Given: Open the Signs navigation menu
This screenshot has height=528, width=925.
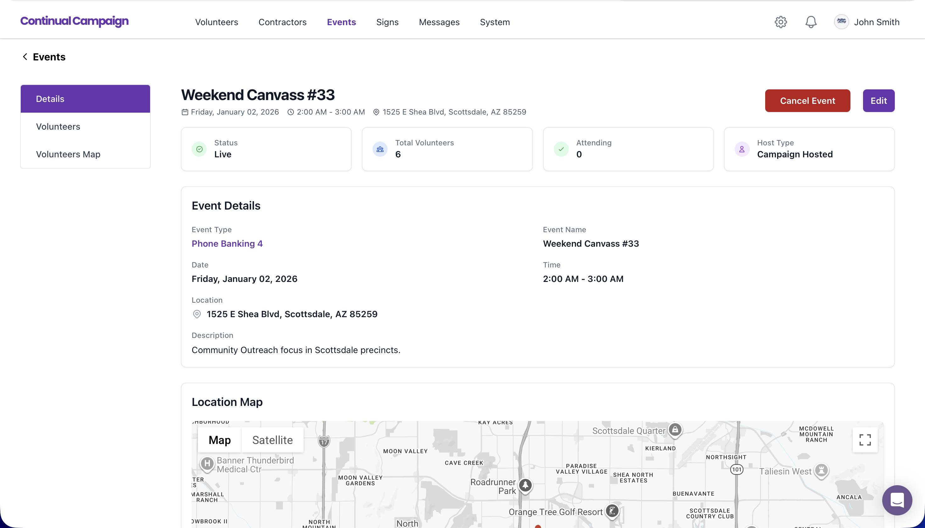Looking at the screenshot, I should [x=387, y=22].
